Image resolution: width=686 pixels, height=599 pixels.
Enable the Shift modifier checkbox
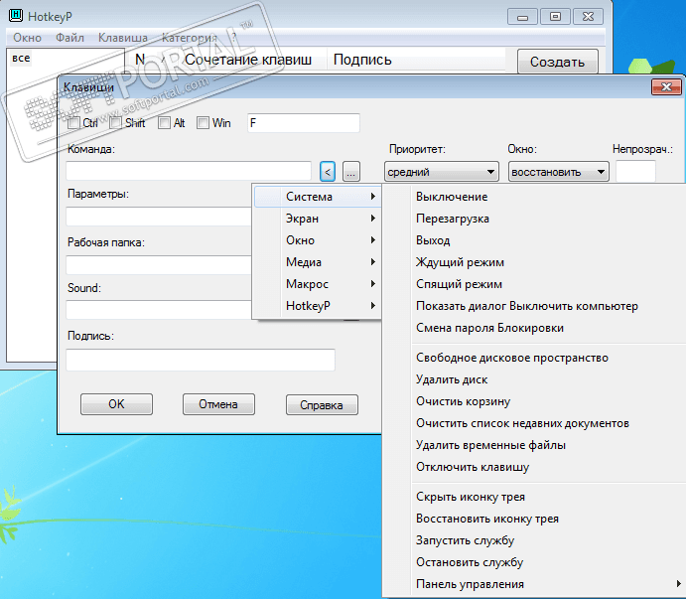[x=116, y=123]
